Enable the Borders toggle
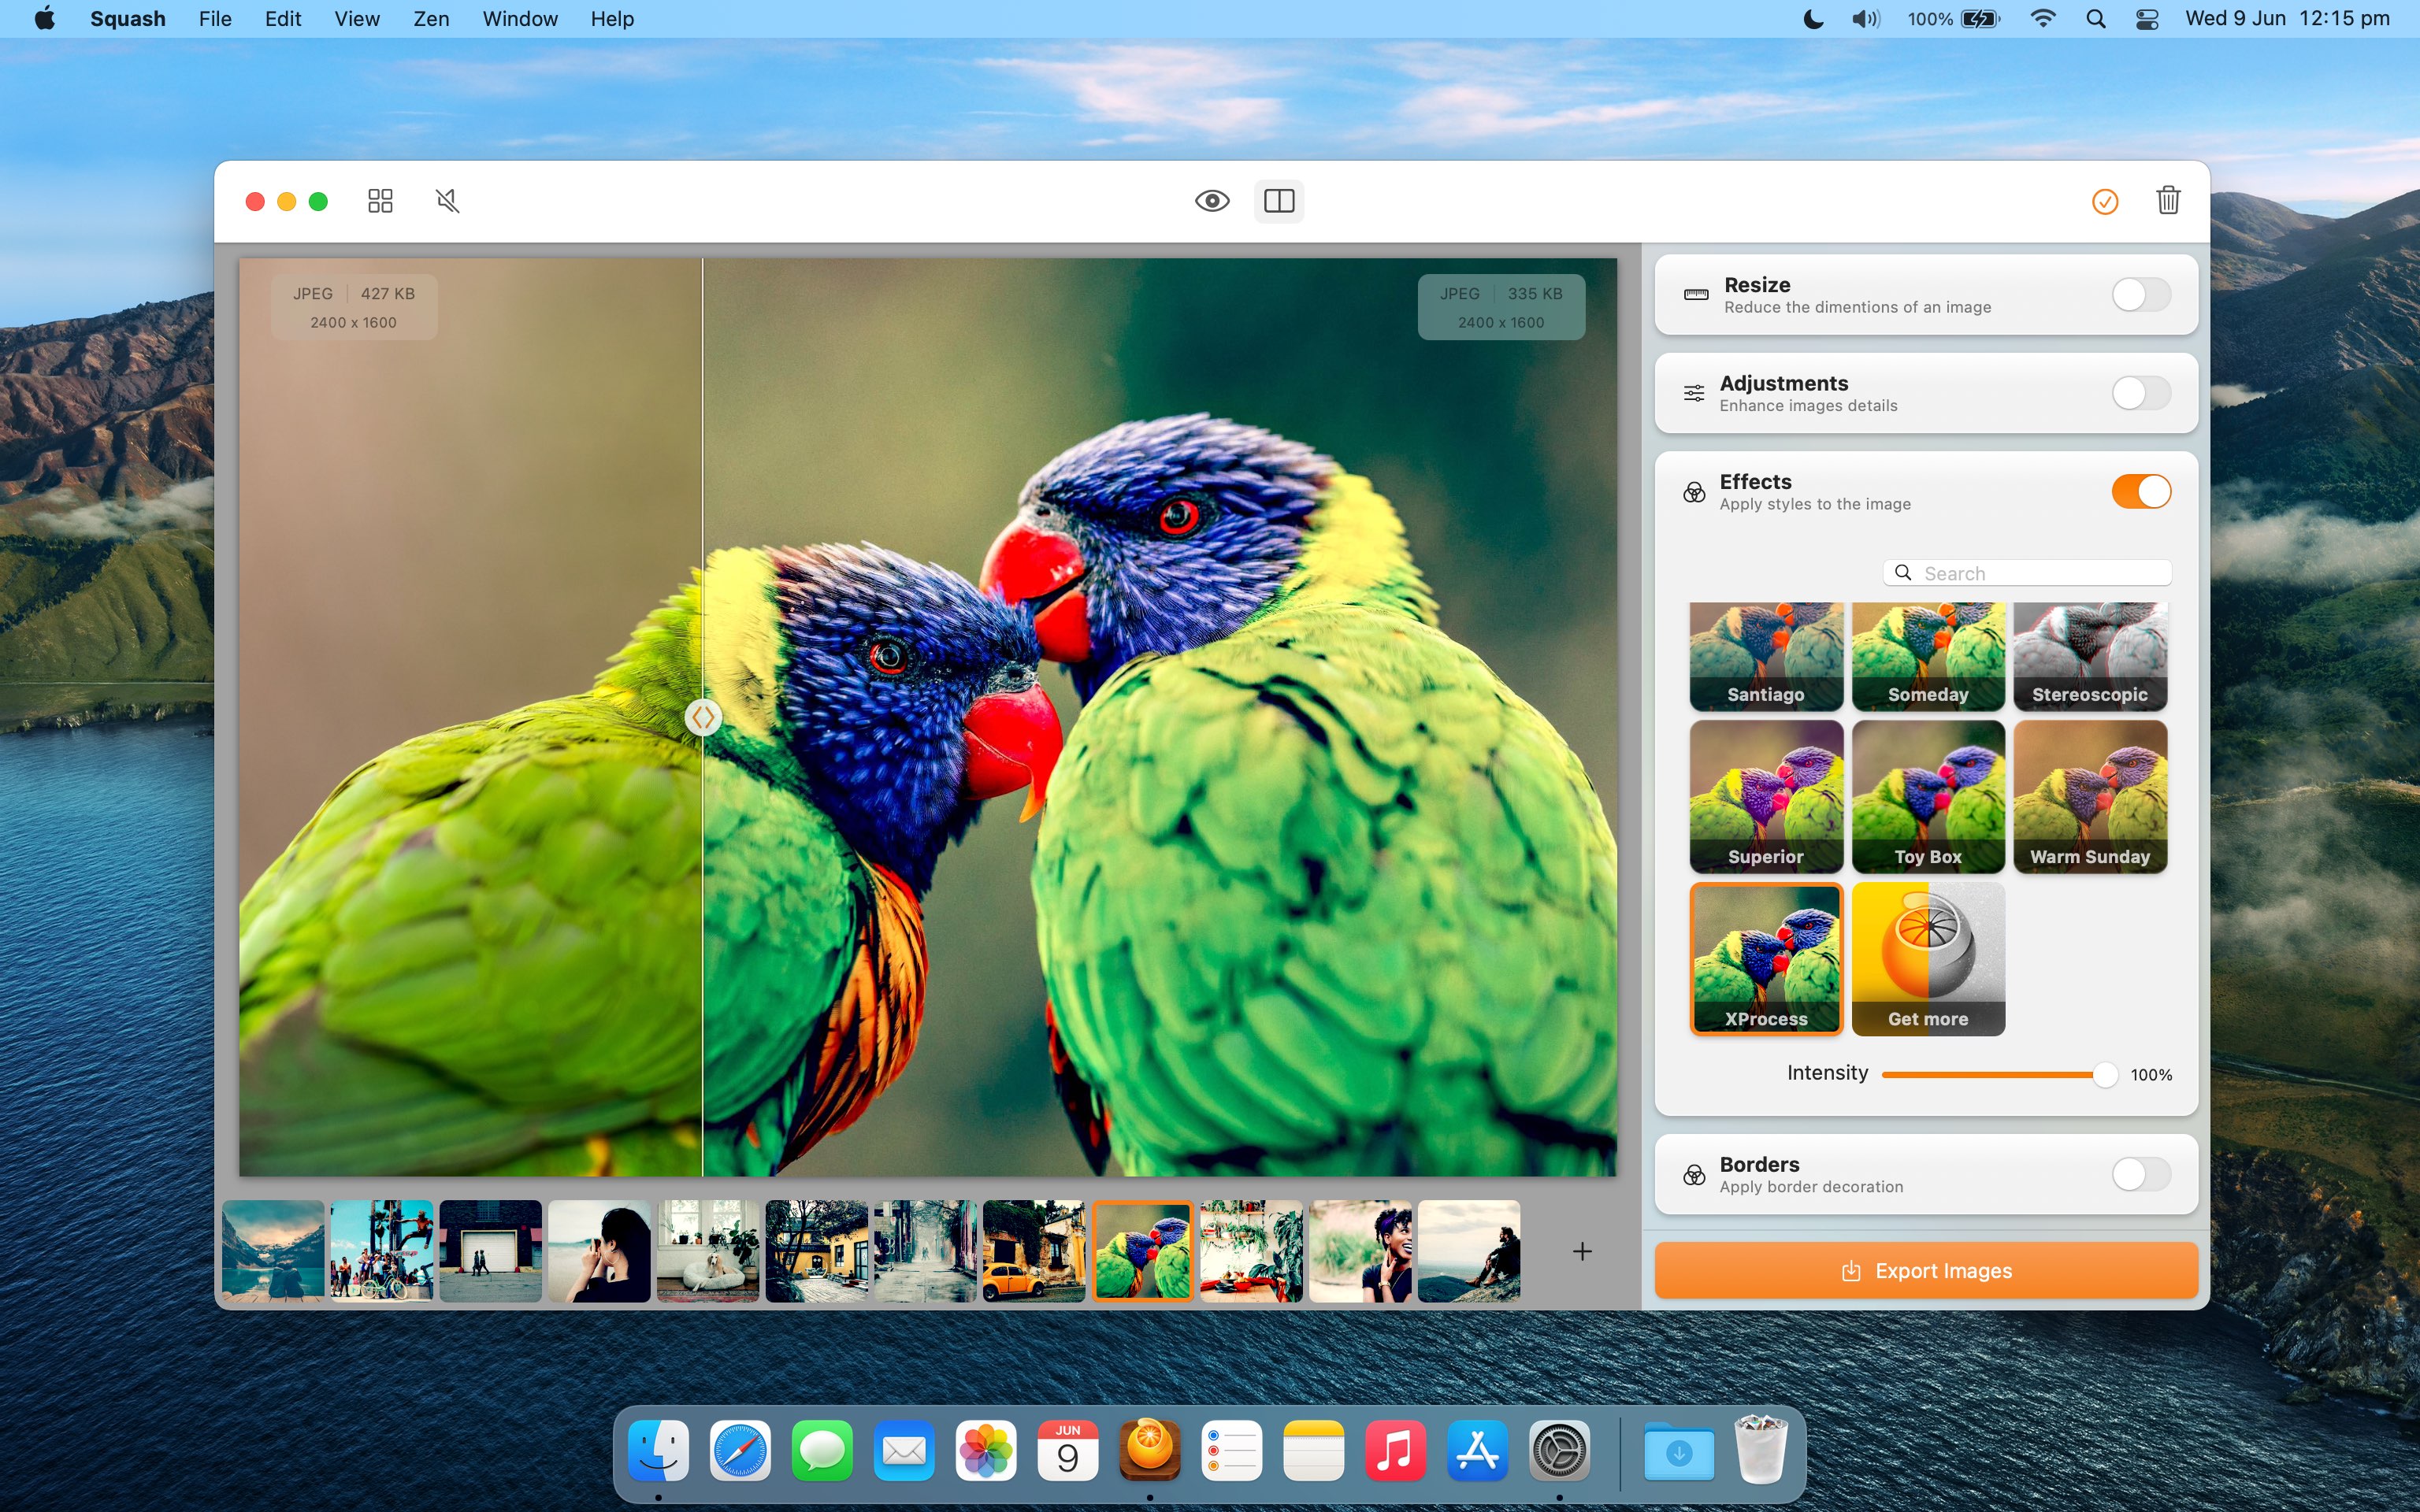This screenshot has width=2420, height=1512. click(x=2140, y=1174)
